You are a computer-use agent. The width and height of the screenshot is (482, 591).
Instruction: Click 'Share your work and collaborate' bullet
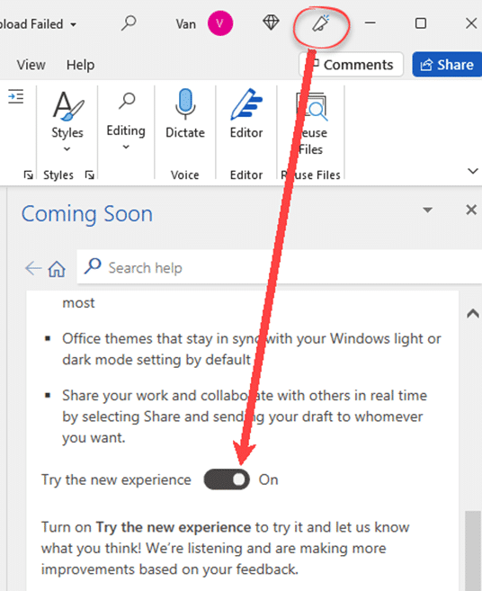coord(245,416)
